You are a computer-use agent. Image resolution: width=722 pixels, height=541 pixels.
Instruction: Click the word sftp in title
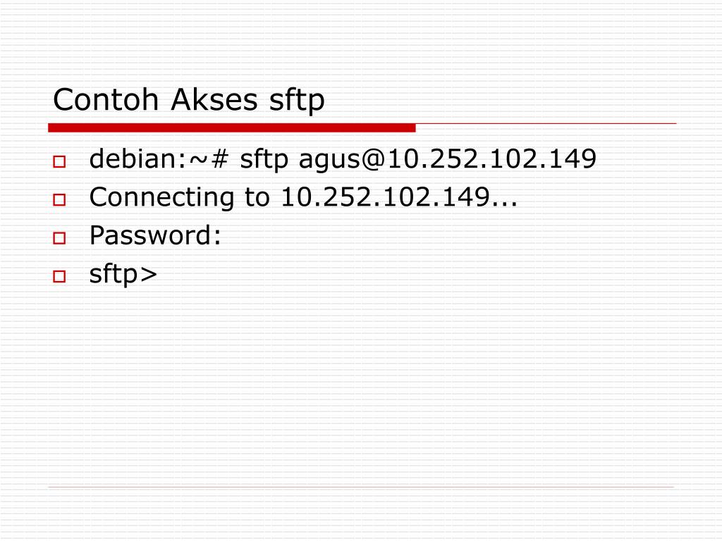[x=297, y=100]
